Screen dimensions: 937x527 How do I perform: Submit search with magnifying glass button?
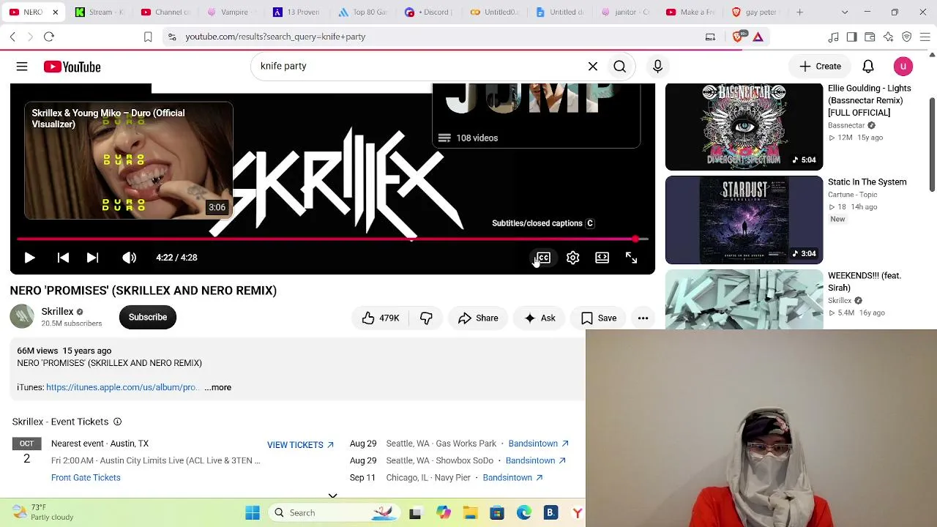tap(619, 67)
